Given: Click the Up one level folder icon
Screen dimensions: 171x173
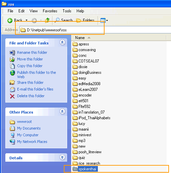Looking at the screenshot, I should 47,20.
